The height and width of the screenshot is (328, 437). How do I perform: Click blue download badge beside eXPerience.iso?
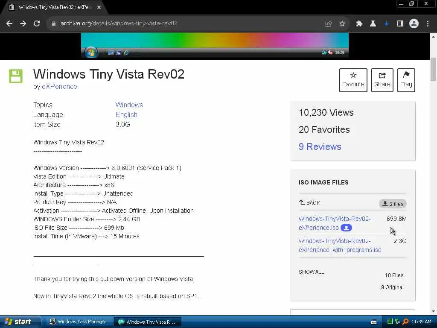[346, 228]
